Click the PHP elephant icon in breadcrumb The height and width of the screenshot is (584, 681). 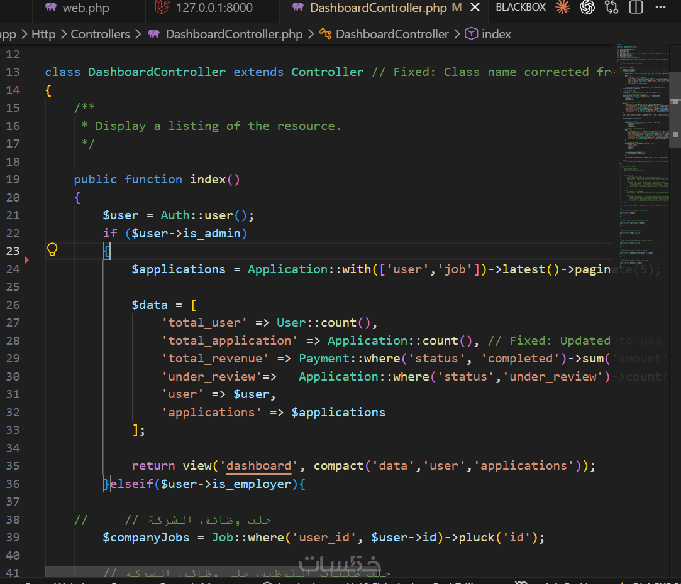pos(154,34)
